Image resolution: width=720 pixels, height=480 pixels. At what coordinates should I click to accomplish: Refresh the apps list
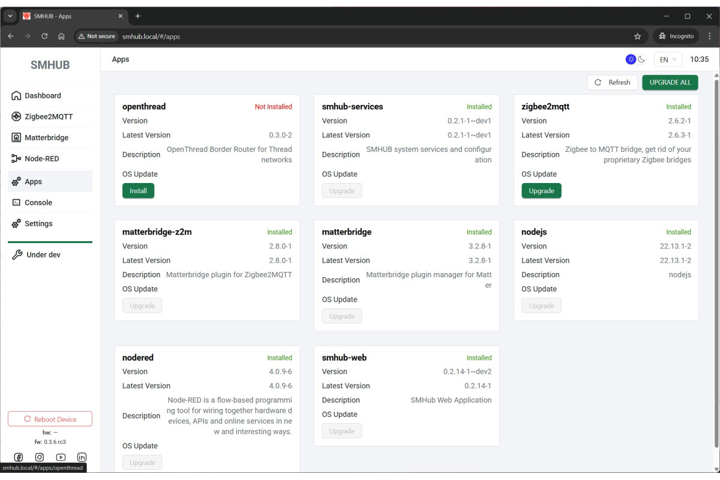tap(613, 82)
